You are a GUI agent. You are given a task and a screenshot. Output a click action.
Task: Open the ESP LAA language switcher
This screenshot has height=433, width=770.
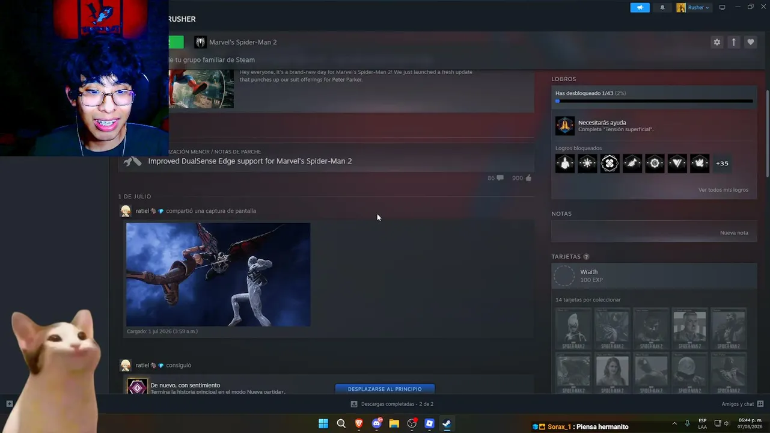(x=703, y=423)
